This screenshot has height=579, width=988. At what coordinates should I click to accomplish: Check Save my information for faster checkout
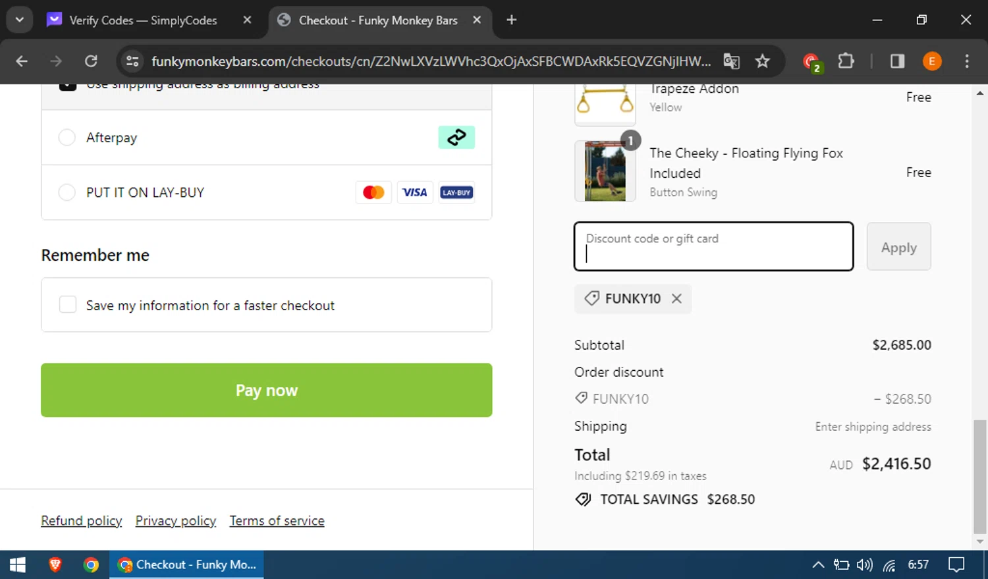click(x=68, y=304)
